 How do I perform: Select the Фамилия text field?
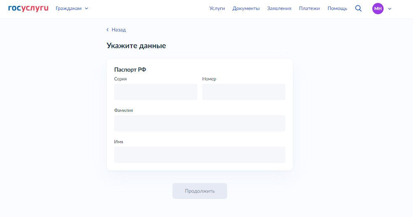click(x=199, y=123)
